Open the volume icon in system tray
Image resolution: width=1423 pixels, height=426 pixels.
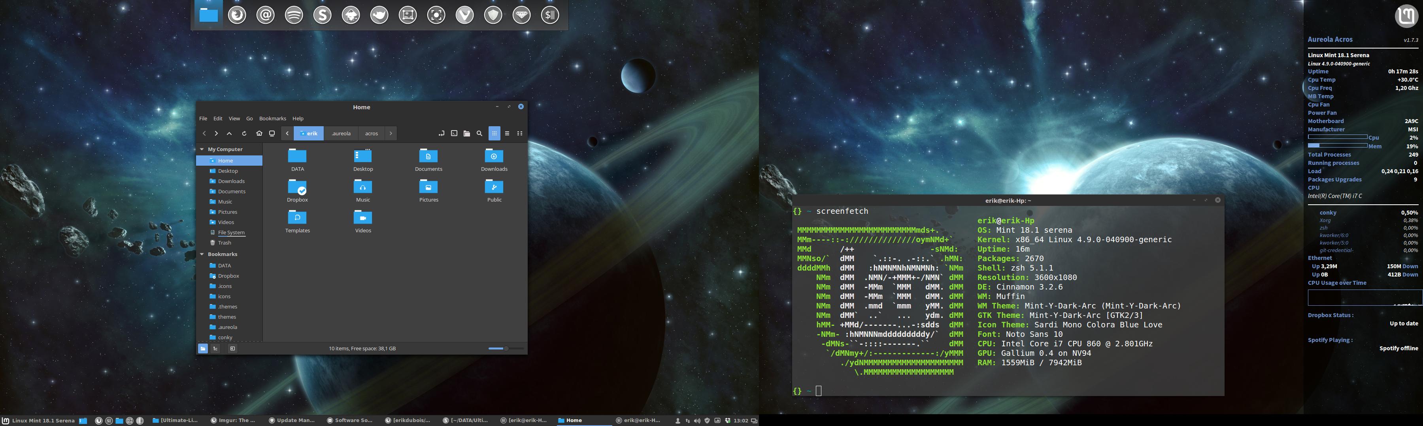[697, 420]
